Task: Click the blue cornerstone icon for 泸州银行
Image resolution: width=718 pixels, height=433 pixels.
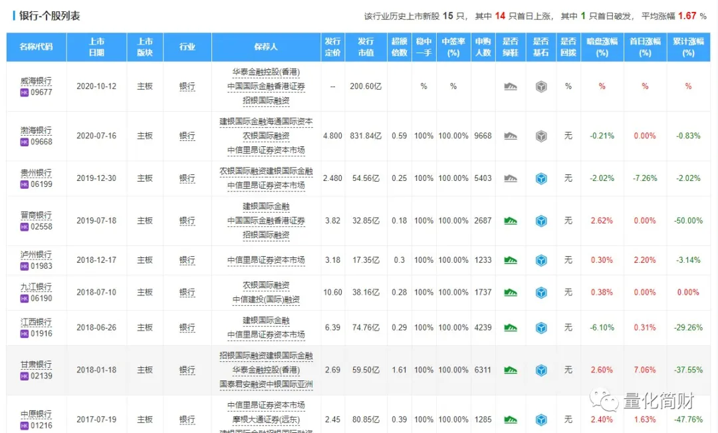Action: coord(541,260)
